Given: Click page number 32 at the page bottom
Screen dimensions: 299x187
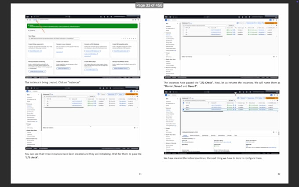Looking at the screenshot, I should coord(279,174).
